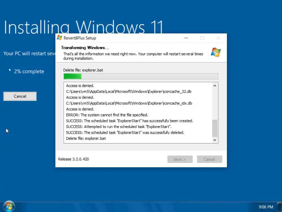
Task: Click the disabled maximize button of Revert8Plus Setup
Action: click(202, 38)
